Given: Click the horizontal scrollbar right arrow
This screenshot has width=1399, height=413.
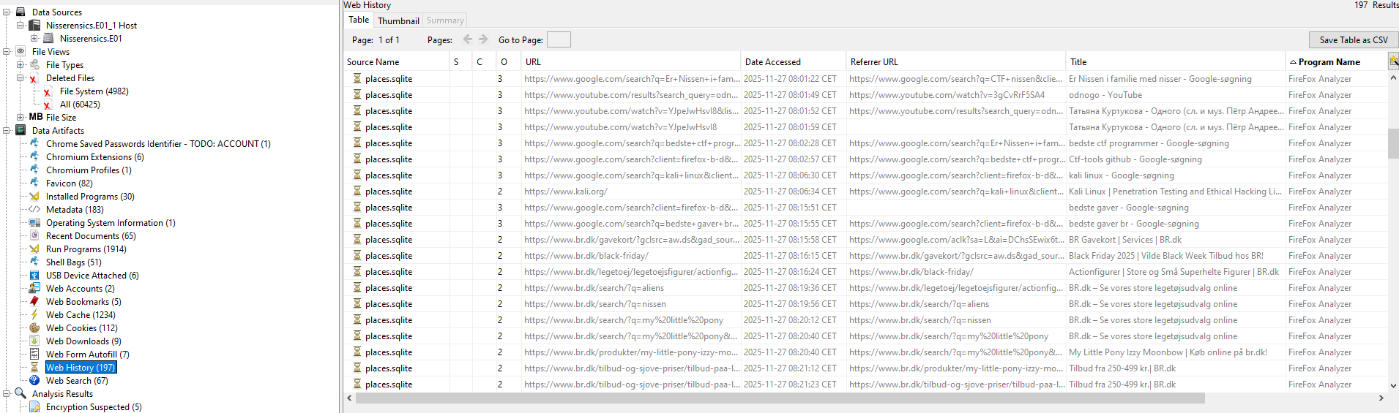Looking at the screenshot, I should (1381, 398).
